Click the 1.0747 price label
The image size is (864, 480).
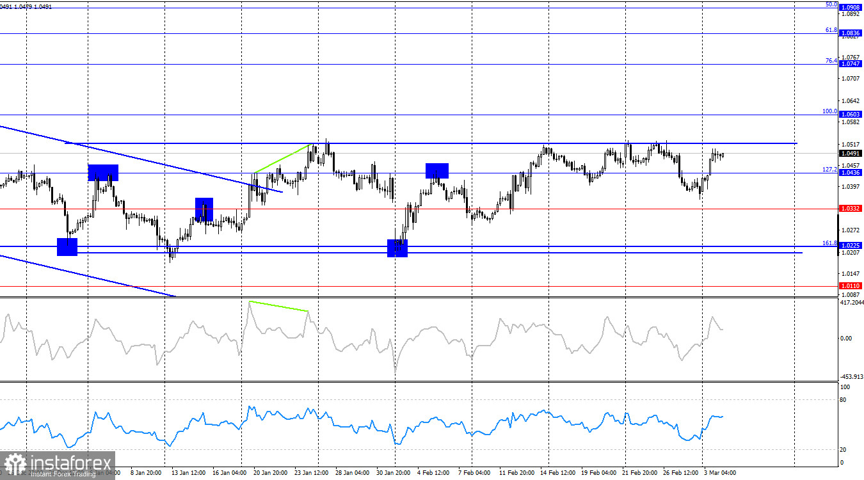[851, 64]
